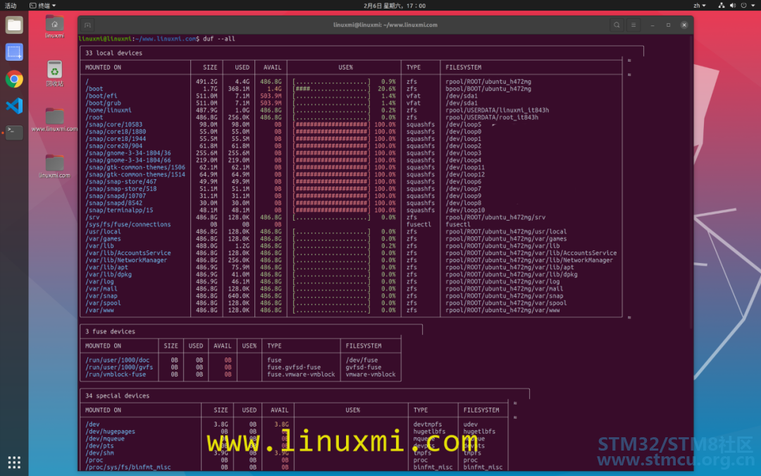Screen dimensions: 761x476
Task: Click the '34 special devices' heading
Action: [x=117, y=396]
